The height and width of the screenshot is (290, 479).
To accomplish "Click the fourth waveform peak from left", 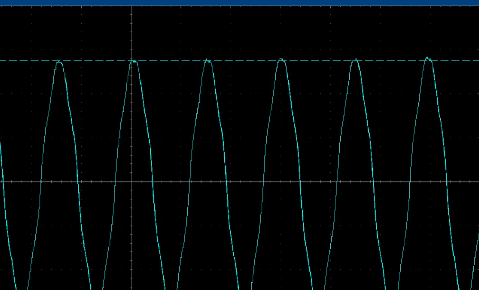I will (282, 60).
